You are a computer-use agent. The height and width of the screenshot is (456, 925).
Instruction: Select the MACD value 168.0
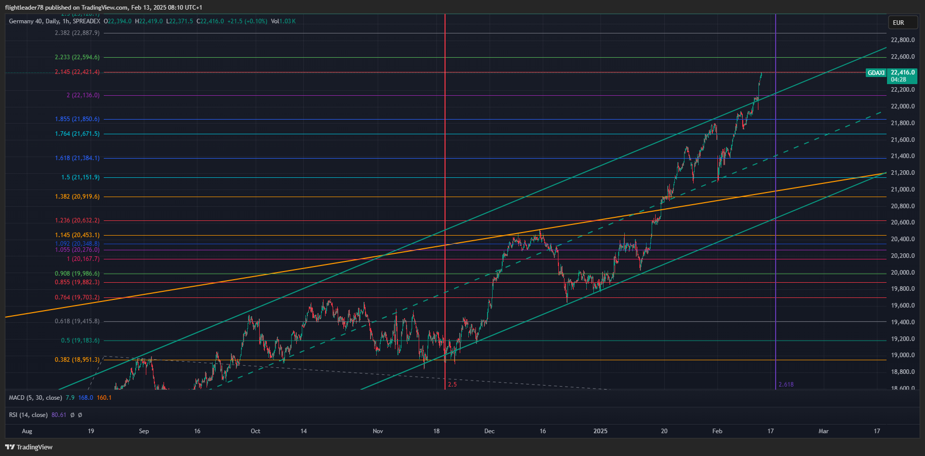[86, 398]
